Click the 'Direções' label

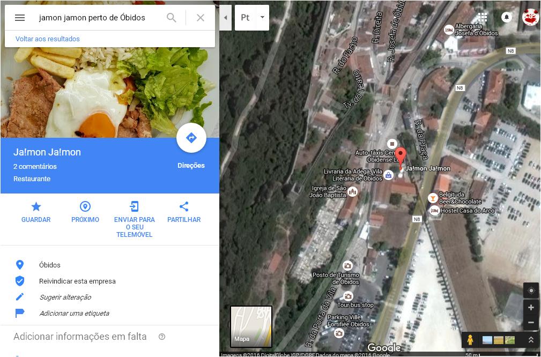[191, 166]
